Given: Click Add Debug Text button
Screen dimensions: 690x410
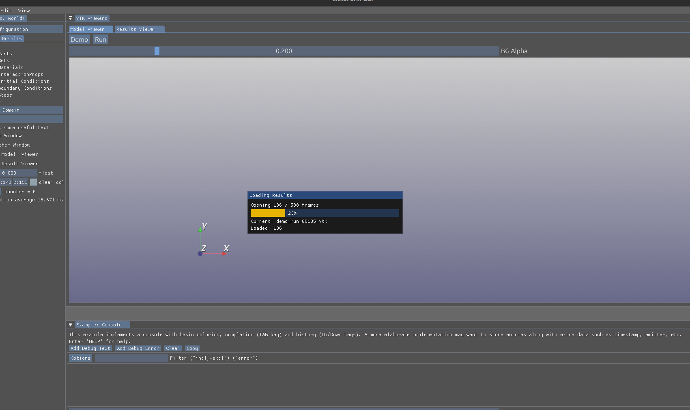Looking at the screenshot, I should click(90, 348).
